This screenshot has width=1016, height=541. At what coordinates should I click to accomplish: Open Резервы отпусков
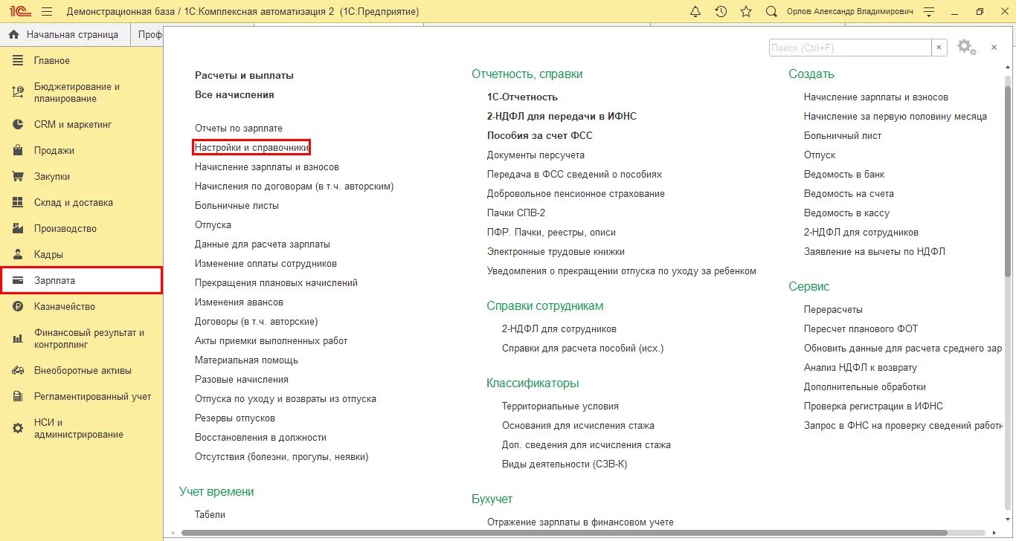click(x=235, y=418)
